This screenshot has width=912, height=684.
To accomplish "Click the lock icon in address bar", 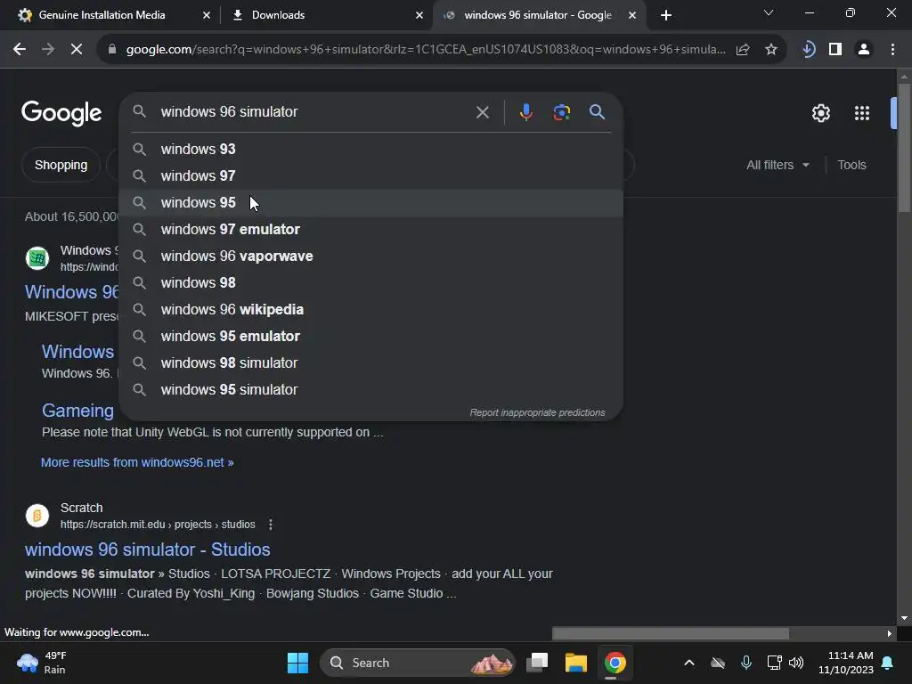I will (x=112, y=50).
